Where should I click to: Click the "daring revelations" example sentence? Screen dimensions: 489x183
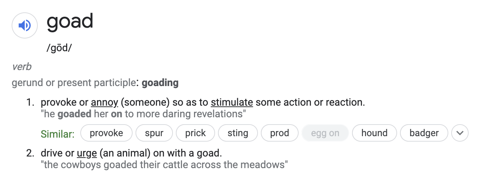(144, 114)
